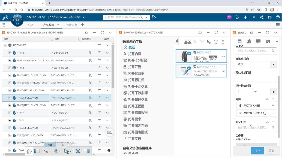Screen dimensions: 282x158
Task: Open the members icon in the right widget
Action: [x=249, y=41]
